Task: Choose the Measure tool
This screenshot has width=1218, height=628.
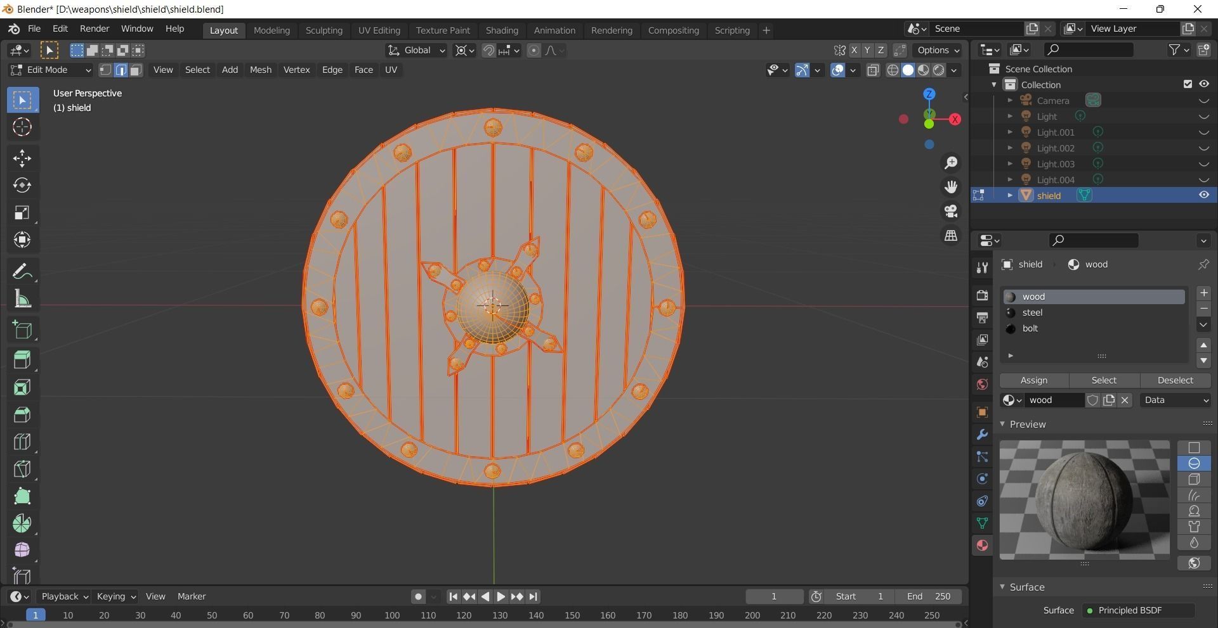Action: click(22, 299)
